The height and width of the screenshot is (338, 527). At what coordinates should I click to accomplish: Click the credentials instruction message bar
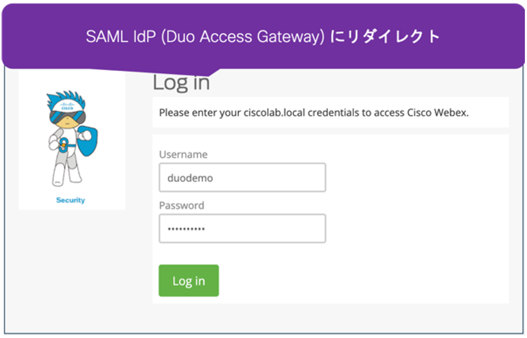330,112
